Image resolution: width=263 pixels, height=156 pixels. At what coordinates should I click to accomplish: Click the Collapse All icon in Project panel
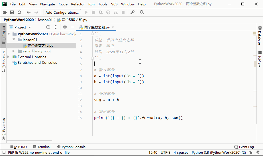coord(56,27)
